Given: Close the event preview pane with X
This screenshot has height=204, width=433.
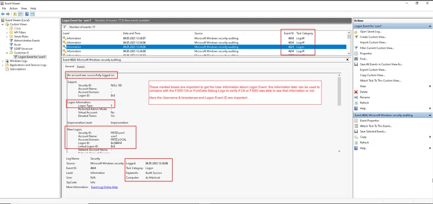Looking at the screenshot, I should tap(347, 60).
